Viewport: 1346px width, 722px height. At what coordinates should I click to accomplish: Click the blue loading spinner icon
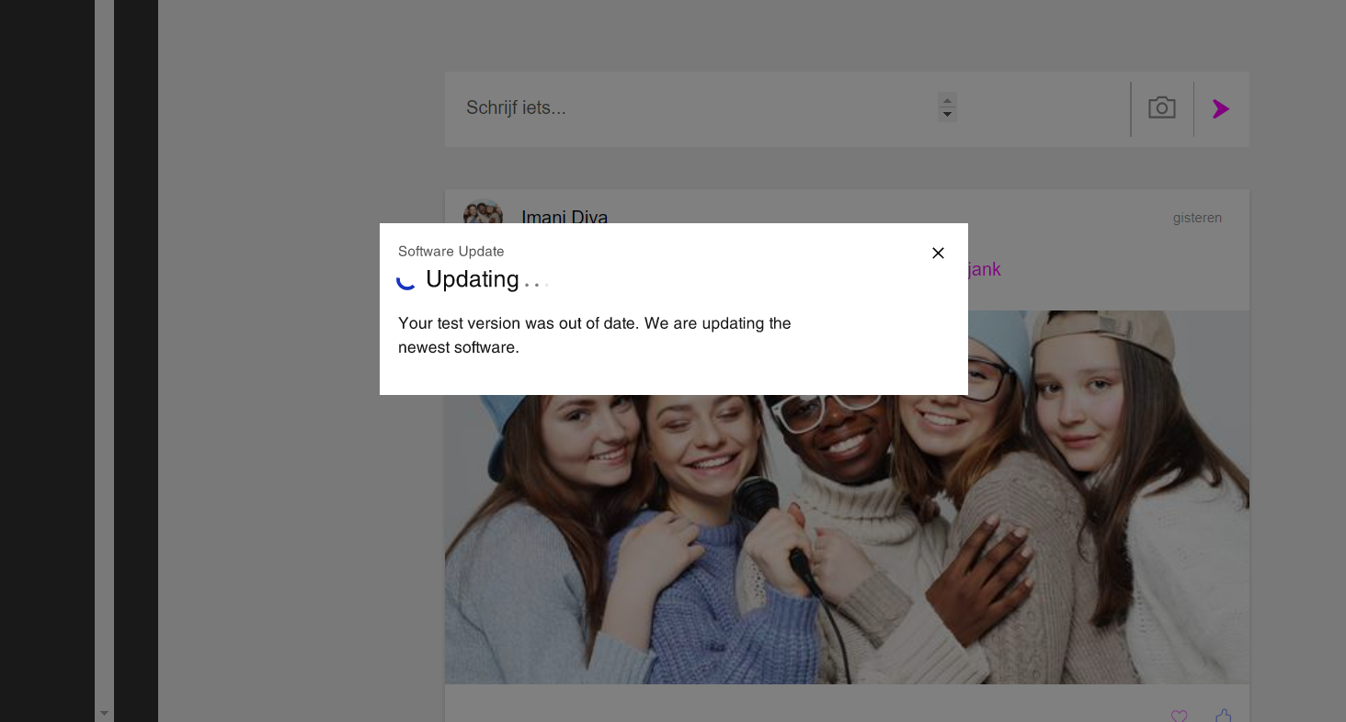pos(406,280)
